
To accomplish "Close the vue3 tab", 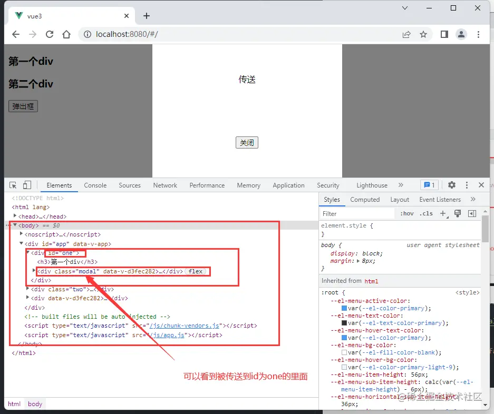I will click(x=127, y=16).
